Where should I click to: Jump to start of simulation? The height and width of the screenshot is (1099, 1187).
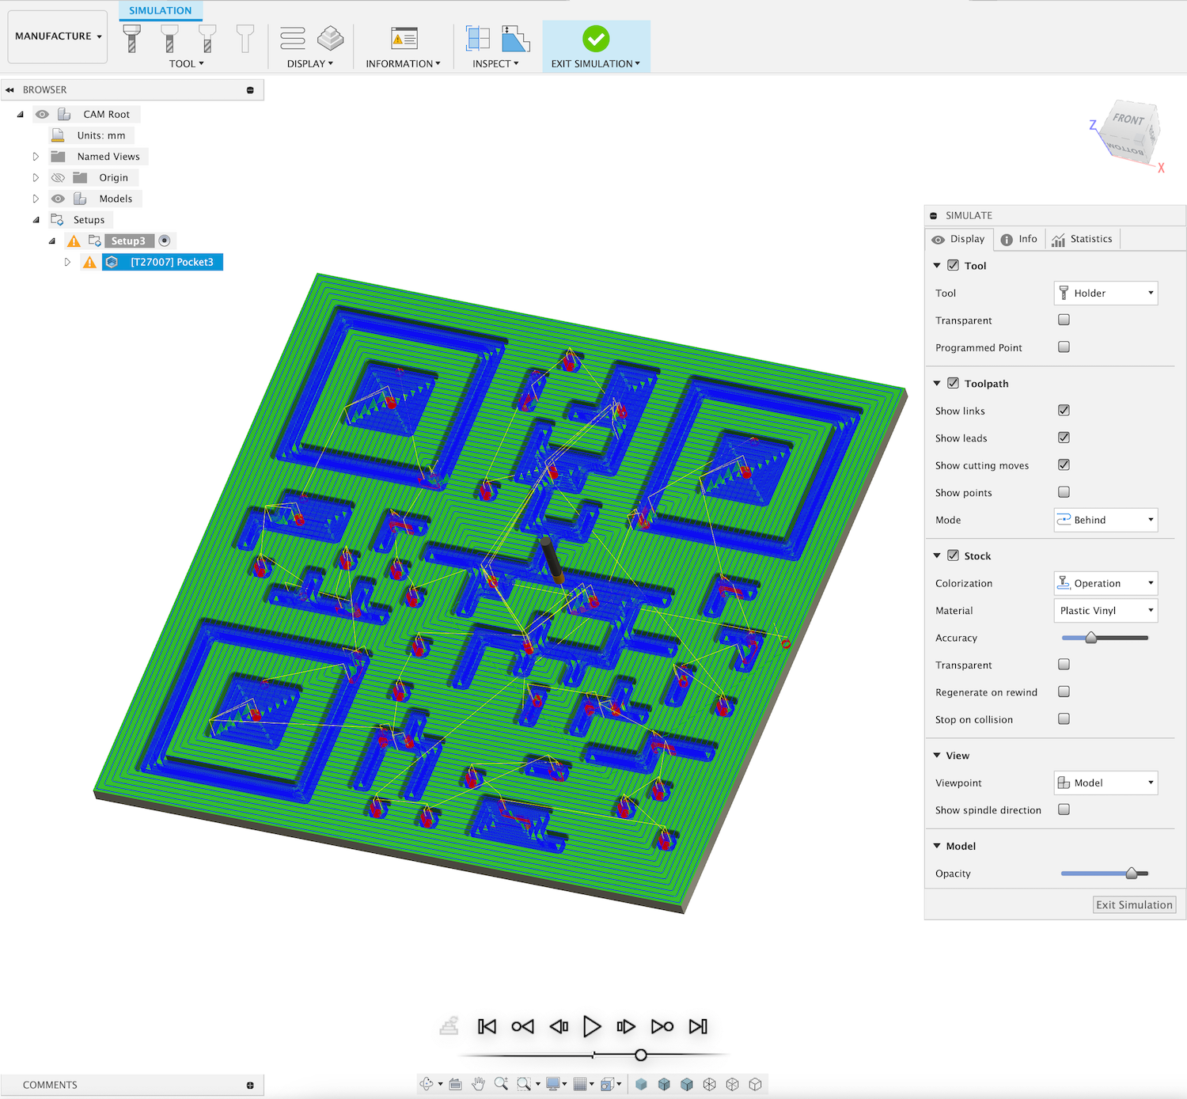pyautogui.click(x=487, y=1026)
